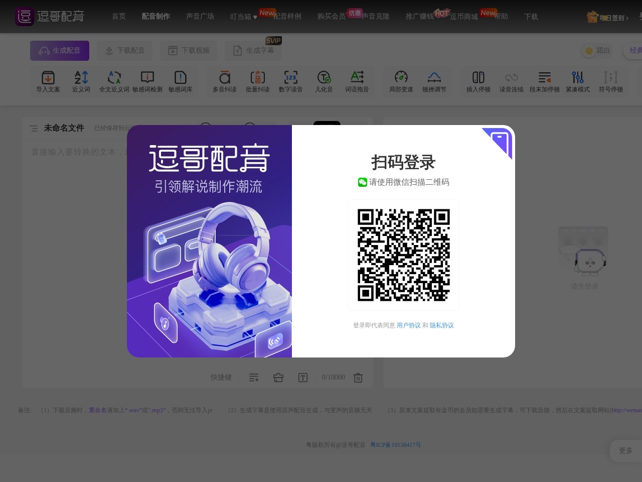
Task: Select the 导入文案 import text icon
Action: (48, 81)
